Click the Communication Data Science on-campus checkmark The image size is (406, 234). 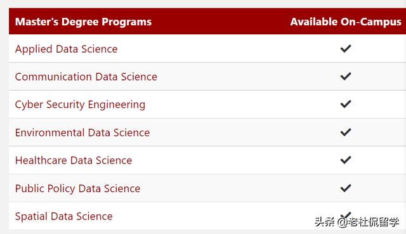tap(346, 76)
